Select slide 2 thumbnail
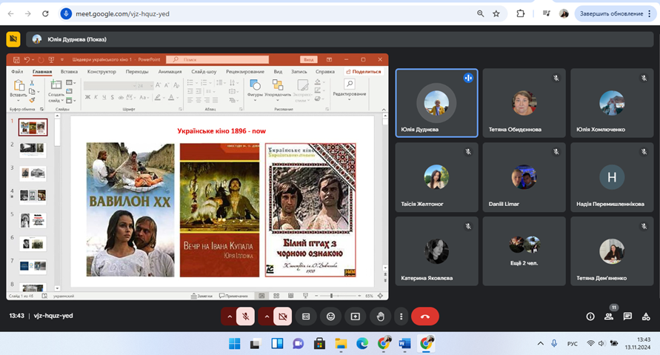 [33, 150]
